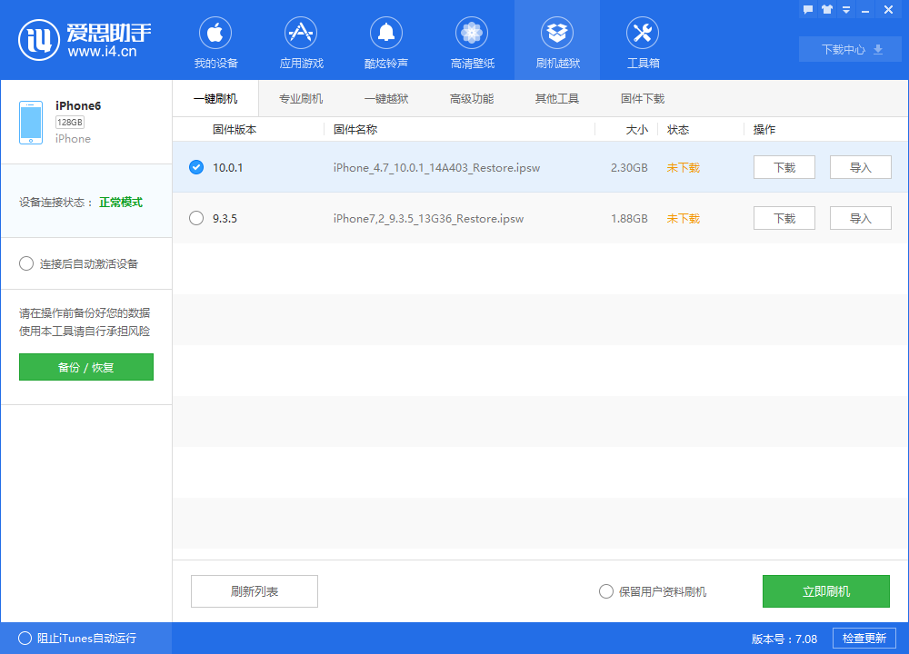Click the green 立即刷机 flash now button
Screen dimensions: 909x654
[825, 591]
